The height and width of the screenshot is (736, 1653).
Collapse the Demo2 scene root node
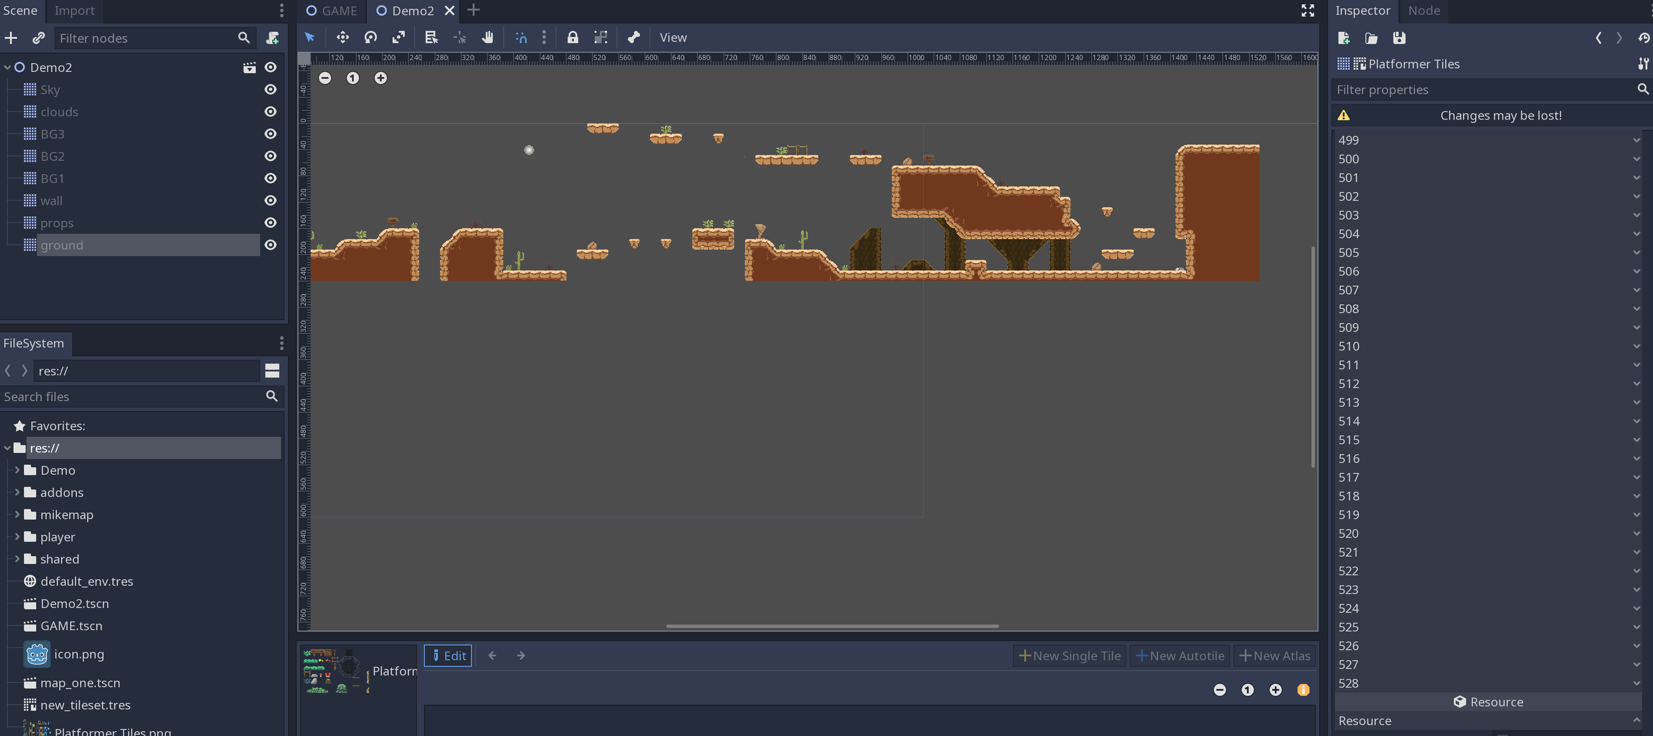click(x=7, y=67)
